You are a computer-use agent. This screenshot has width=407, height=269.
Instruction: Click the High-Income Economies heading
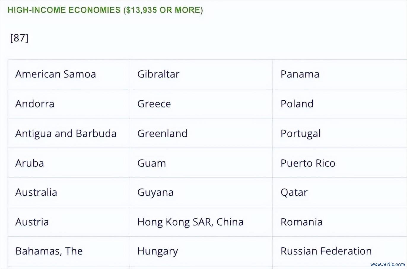pyautogui.click(x=105, y=10)
